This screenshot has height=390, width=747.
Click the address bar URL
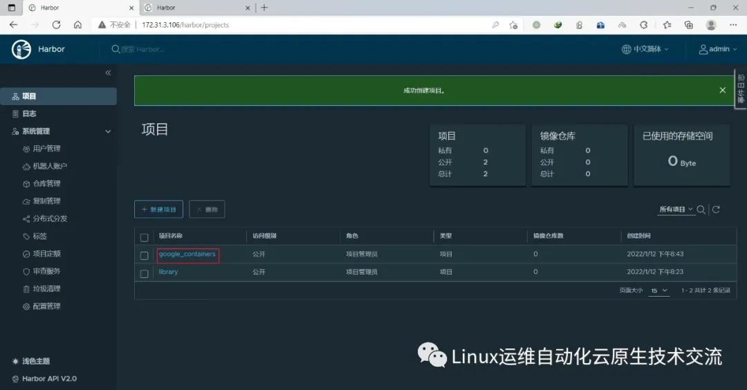pos(185,25)
